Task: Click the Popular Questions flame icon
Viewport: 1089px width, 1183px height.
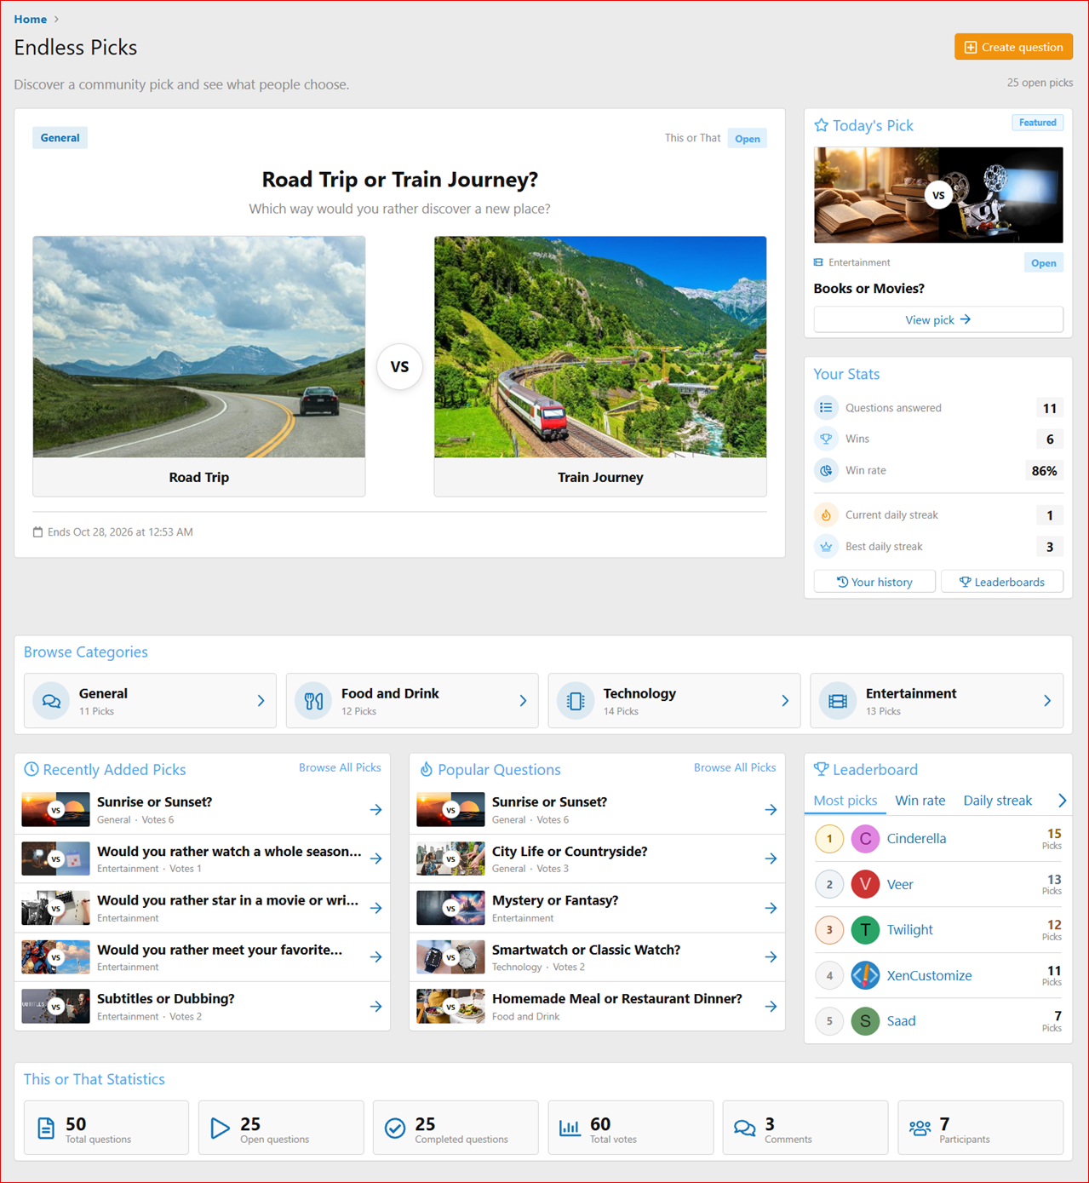Action: click(426, 769)
